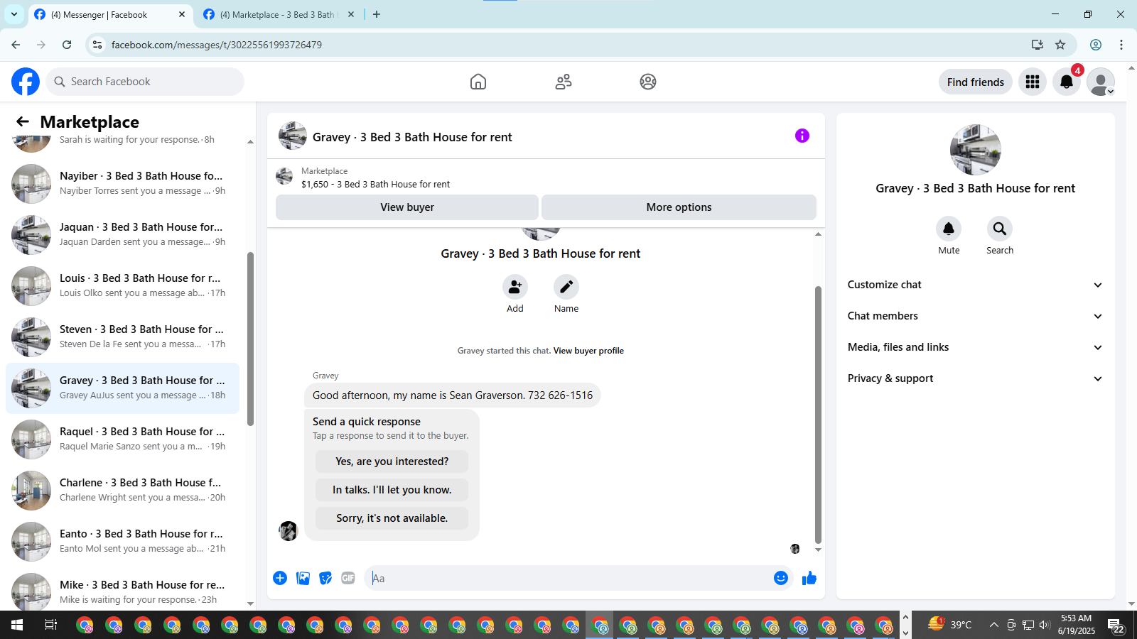Open taskbar clock showing 5:53 AM

coord(1077,625)
